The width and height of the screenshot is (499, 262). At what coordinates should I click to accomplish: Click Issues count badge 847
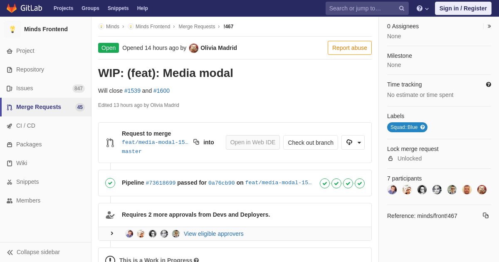(x=79, y=89)
